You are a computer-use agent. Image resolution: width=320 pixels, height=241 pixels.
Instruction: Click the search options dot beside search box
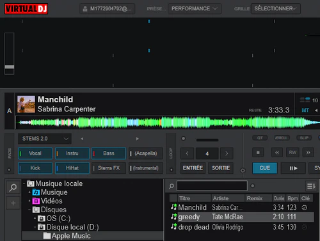point(253,186)
